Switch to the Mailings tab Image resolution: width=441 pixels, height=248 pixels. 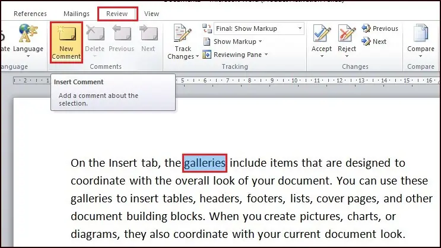(x=77, y=14)
